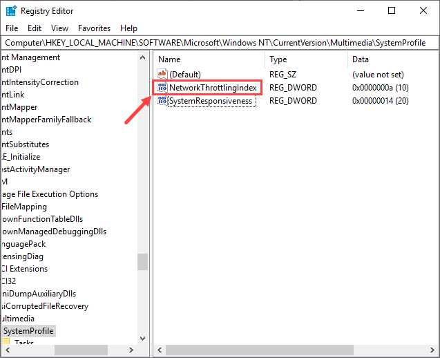Click the registry path address bar
The image size is (440, 358).
tap(220, 43)
